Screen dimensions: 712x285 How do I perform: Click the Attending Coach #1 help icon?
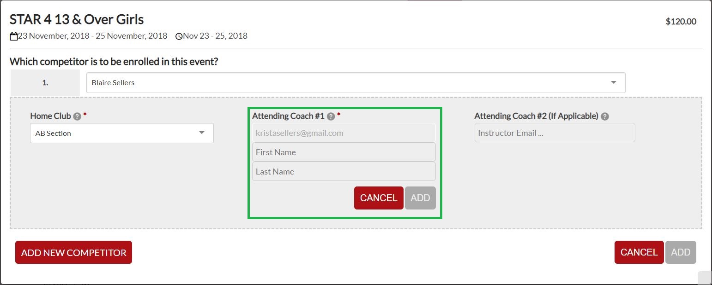click(331, 116)
